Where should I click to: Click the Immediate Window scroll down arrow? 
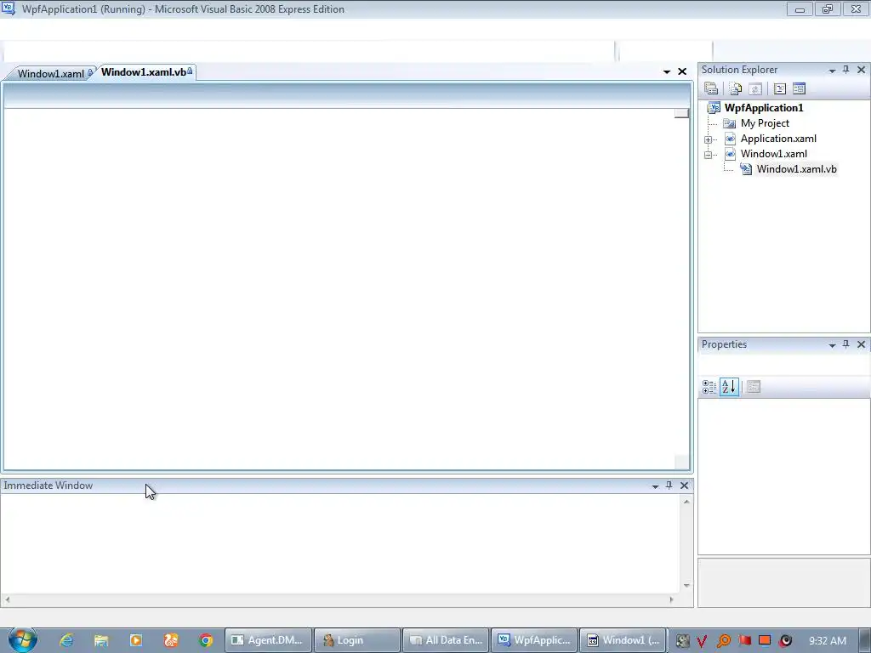click(x=686, y=586)
